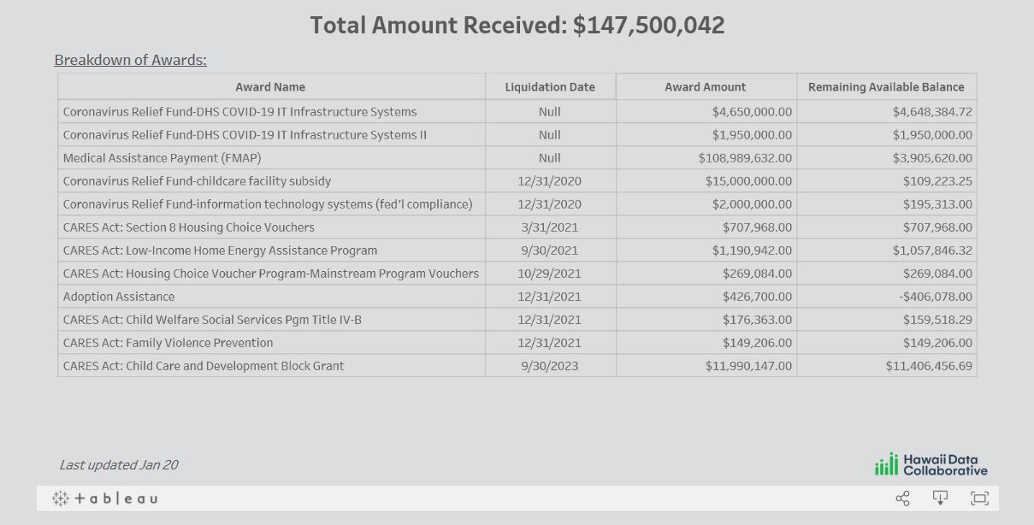Enter full screen mode via icon
Viewport: 1034px width, 525px height.
(979, 498)
